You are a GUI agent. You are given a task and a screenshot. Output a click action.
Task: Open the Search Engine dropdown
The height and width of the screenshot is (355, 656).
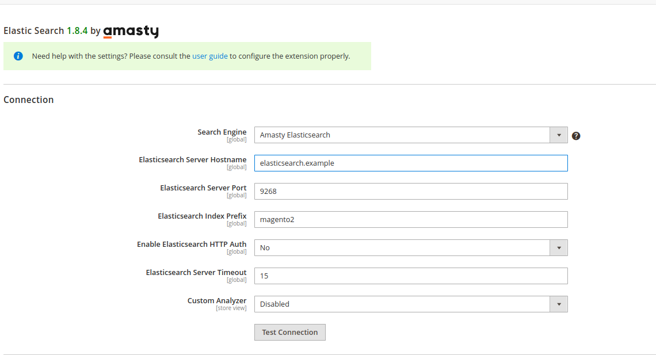411,135
